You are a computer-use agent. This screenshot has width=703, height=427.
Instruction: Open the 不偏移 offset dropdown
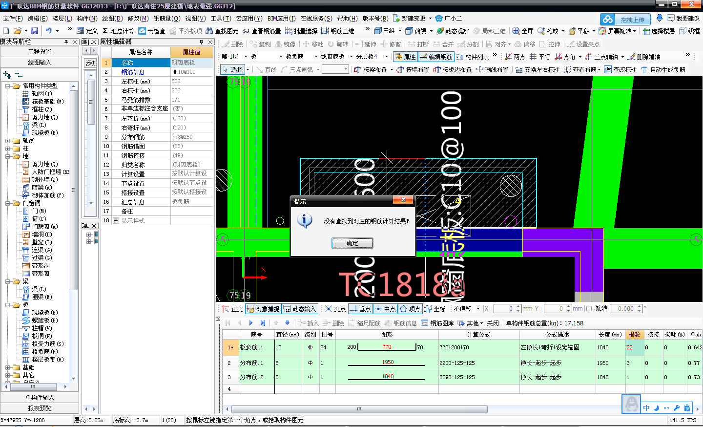pos(478,309)
